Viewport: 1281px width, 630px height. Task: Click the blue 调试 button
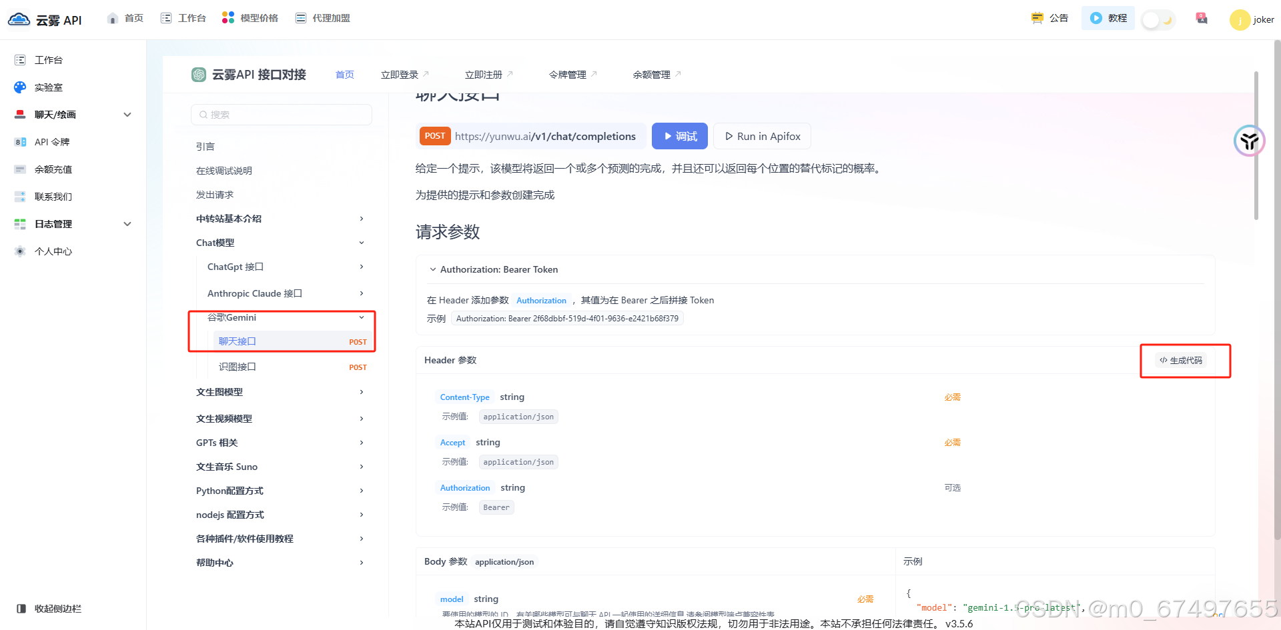(680, 136)
